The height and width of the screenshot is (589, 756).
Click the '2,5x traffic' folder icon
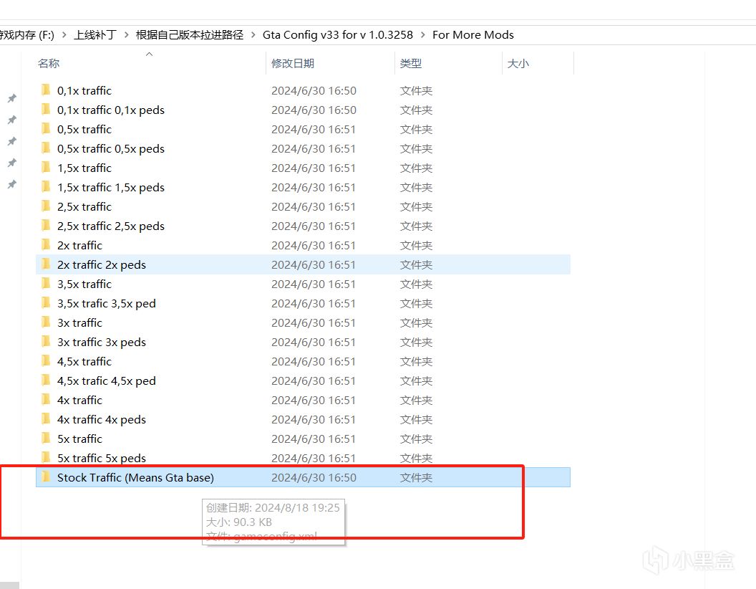[x=46, y=206]
